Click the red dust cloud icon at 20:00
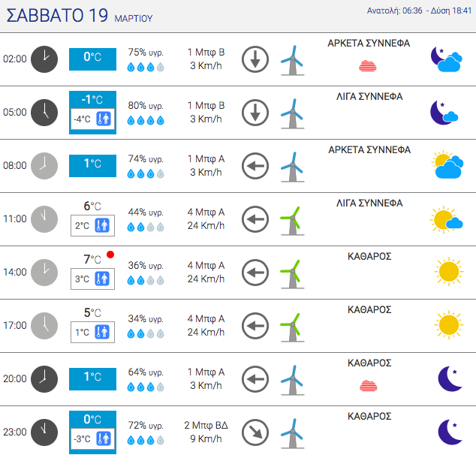The height and width of the screenshot is (458, 476). pyautogui.click(x=368, y=385)
